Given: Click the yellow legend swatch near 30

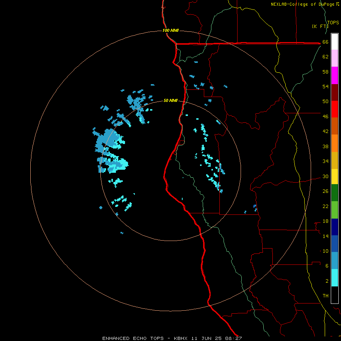Looking at the screenshot, I should point(335,177).
